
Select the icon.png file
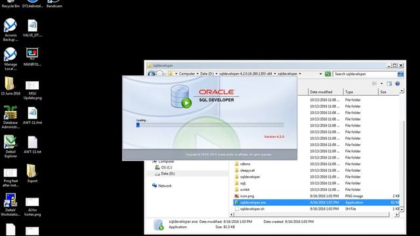[x=247, y=196]
